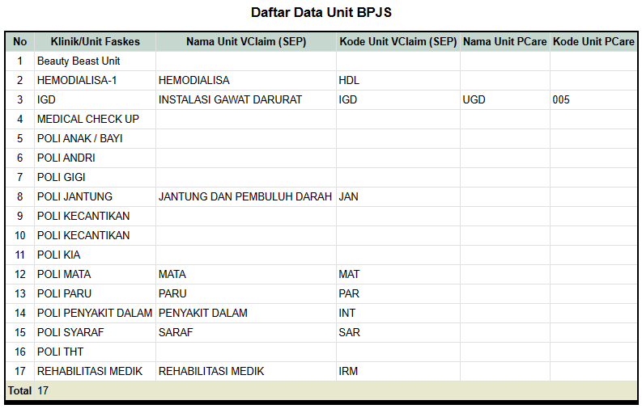Click the 'Nama Unit PCare' column header
This screenshot has height=413, width=642.
click(x=505, y=42)
